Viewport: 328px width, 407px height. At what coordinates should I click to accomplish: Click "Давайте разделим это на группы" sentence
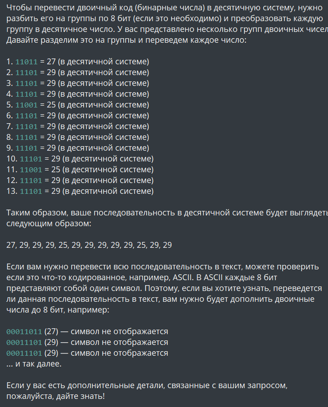pyautogui.click(x=126, y=40)
